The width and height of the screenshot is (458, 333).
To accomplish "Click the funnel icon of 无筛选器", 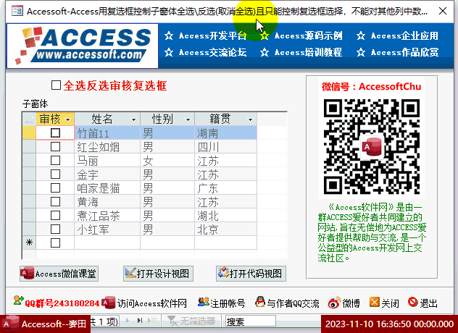I will (172, 321).
